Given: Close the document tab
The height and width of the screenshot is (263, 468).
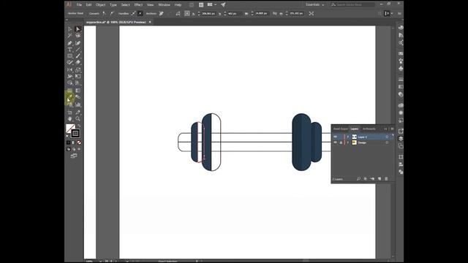Looking at the screenshot, I should coord(150,22).
